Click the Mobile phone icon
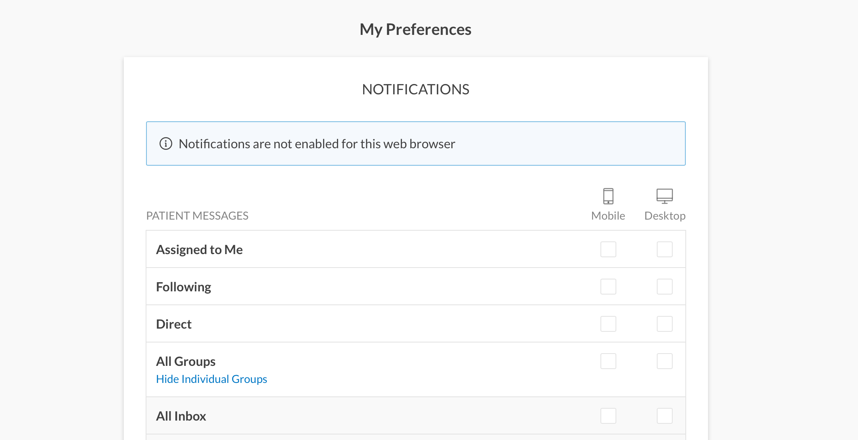 [x=608, y=196]
